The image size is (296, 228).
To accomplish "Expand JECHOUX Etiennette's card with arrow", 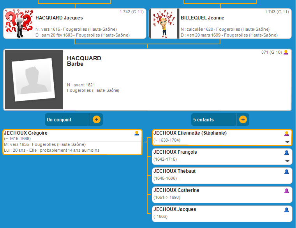I will (x=287, y=142).
